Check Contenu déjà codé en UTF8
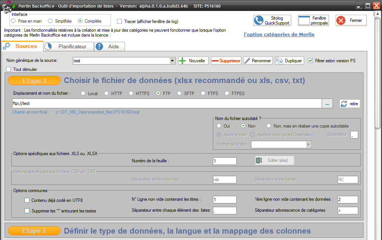This screenshot has height=240, width=382. click(27, 200)
